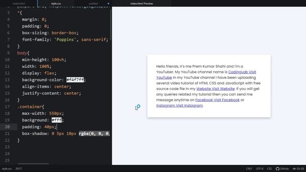
Task: Click justify-content center value
Action: [71, 93]
